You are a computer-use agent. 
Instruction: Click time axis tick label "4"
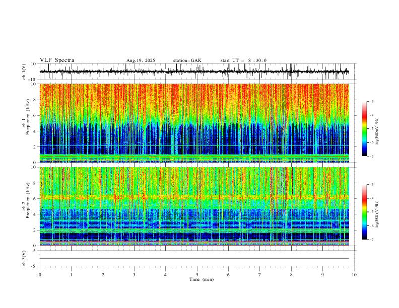pos(165,275)
